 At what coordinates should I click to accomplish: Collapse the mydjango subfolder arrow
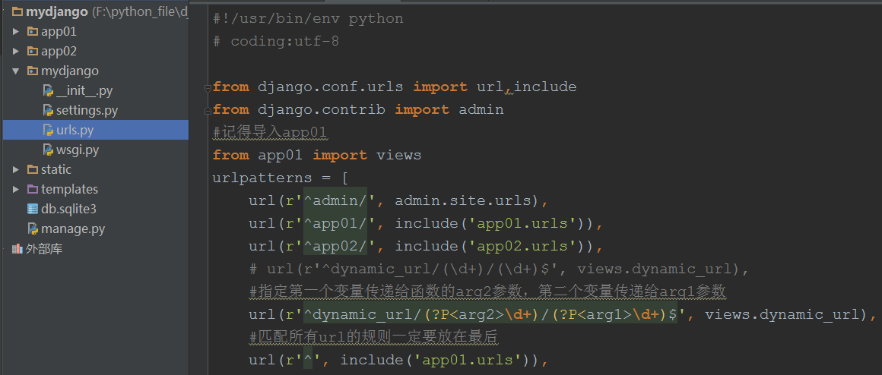pos(16,71)
